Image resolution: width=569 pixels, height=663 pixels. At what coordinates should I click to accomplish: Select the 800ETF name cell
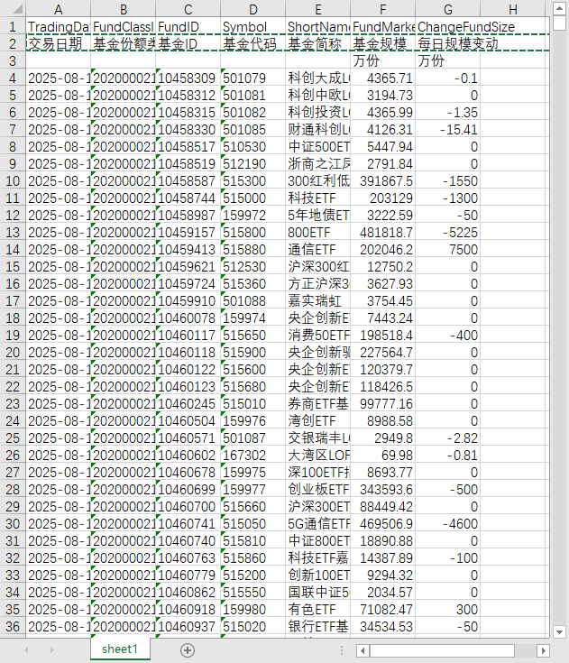point(318,232)
